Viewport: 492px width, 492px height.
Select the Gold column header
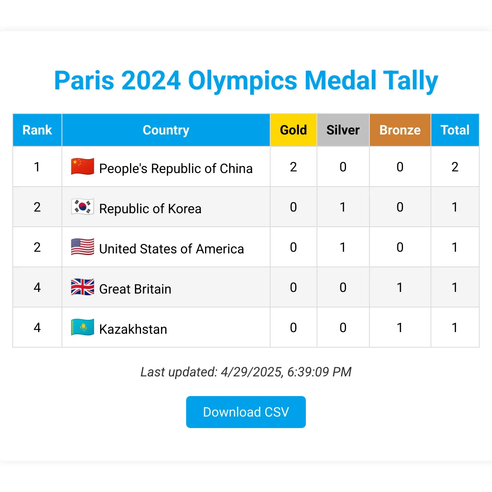click(x=293, y=130)
